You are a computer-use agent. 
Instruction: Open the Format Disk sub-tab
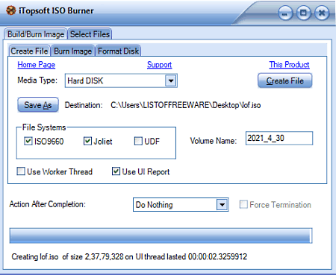coord(118,51)
